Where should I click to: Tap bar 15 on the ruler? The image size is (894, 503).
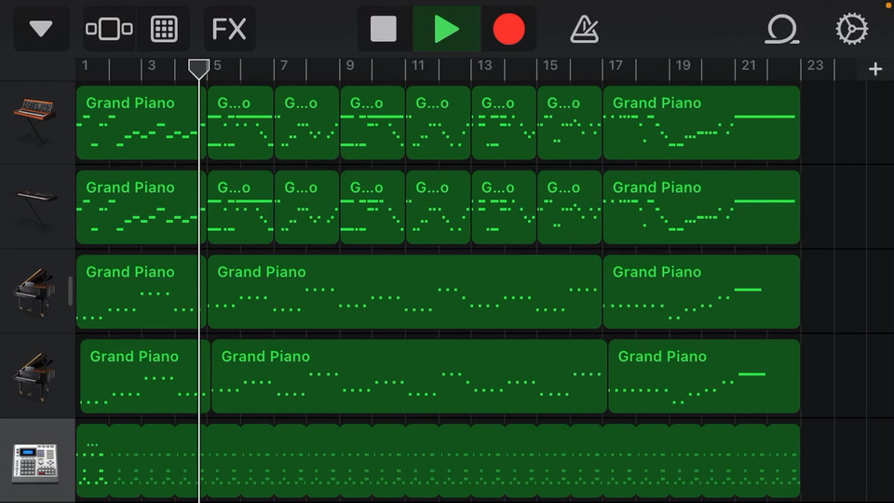pos(550,65)
